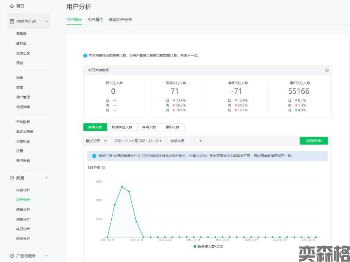Viewport: 350px width, 262px height.
Task: Click the info icon in the 微信广告 notice
Action: (94, 156)
